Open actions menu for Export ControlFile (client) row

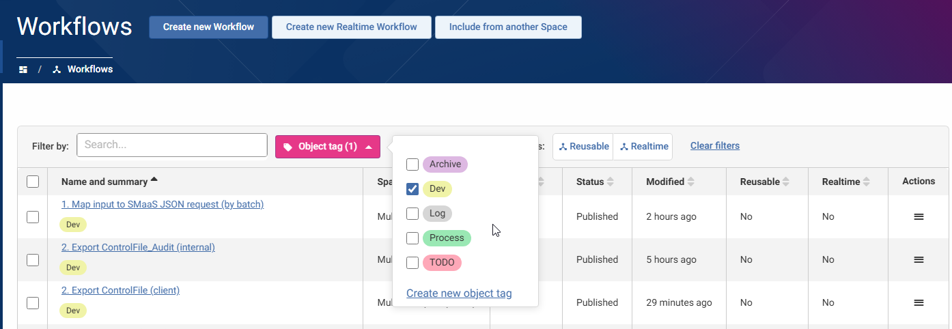pyautogui.click(x=919, y=302)
